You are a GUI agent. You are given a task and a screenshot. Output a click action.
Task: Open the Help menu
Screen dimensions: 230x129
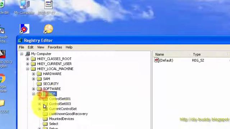pos(69,47)
